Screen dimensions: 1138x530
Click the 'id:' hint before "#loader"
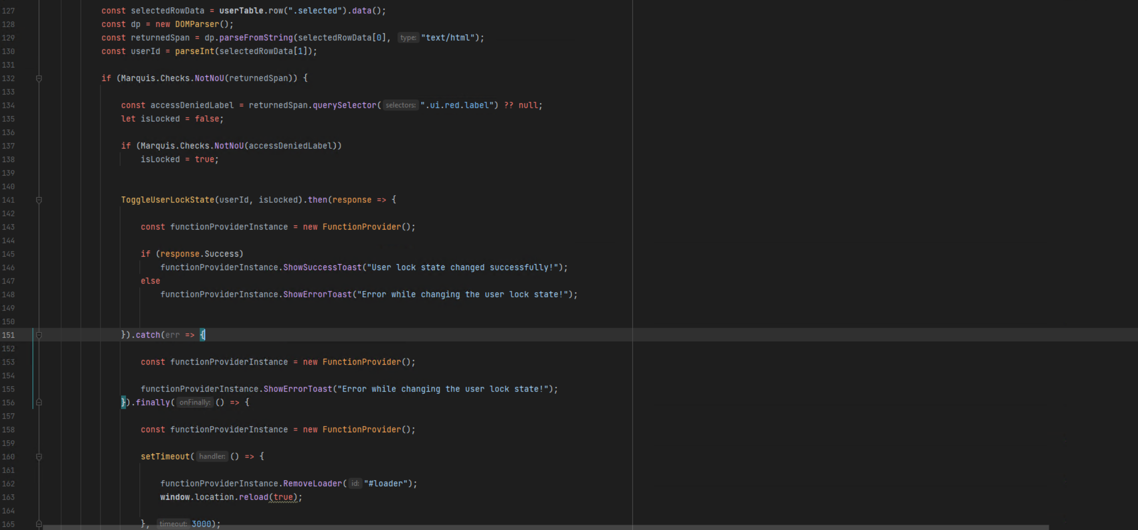coord(355,484)
